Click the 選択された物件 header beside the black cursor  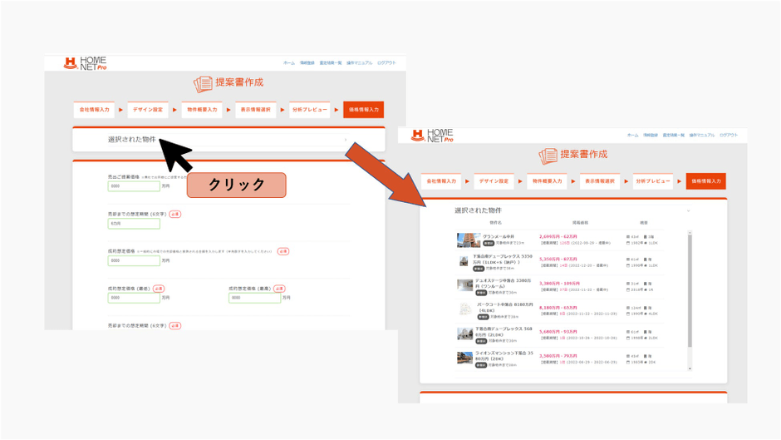[x=132, y=140]
